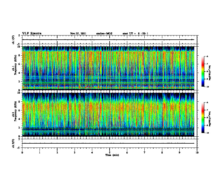Image resolution: width=222 pixels, height=171 pixels.
Task: Click the ch.1 frequency tick "6"
Action: [19, 64]
